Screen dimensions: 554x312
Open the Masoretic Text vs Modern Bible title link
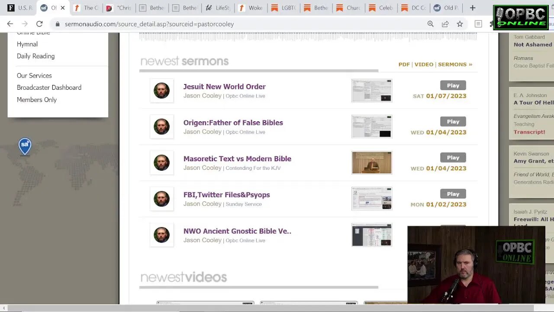click(x=237, y=159)
